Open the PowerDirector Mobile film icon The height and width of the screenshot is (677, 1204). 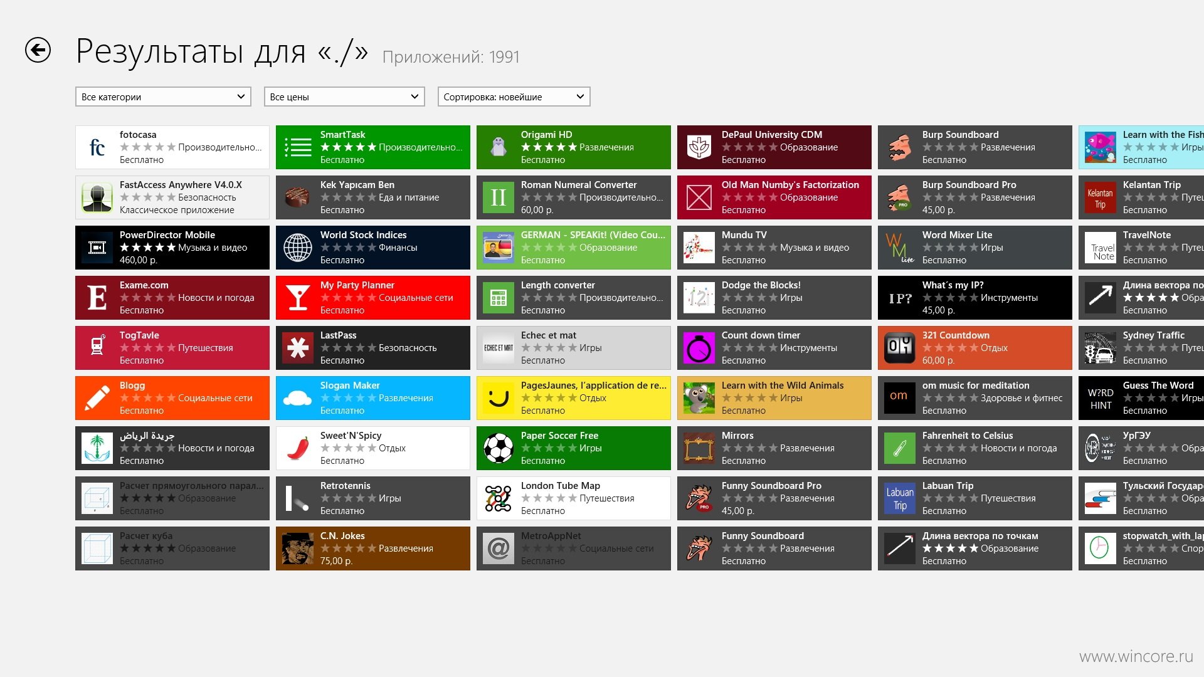[97, 248]
